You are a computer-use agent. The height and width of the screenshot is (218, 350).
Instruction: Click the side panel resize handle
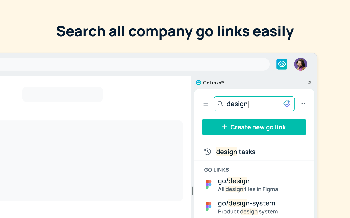point(192,190)
